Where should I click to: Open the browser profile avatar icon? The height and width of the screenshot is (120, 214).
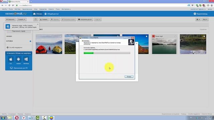212,5
